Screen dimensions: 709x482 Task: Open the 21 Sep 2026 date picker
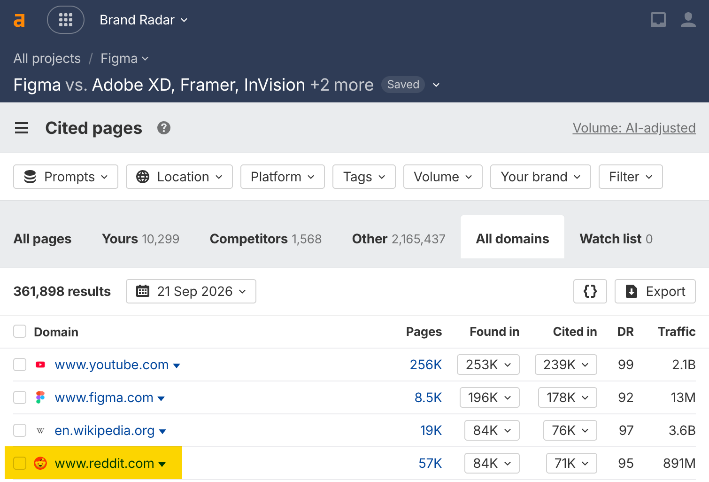click(x=191, y=291)
